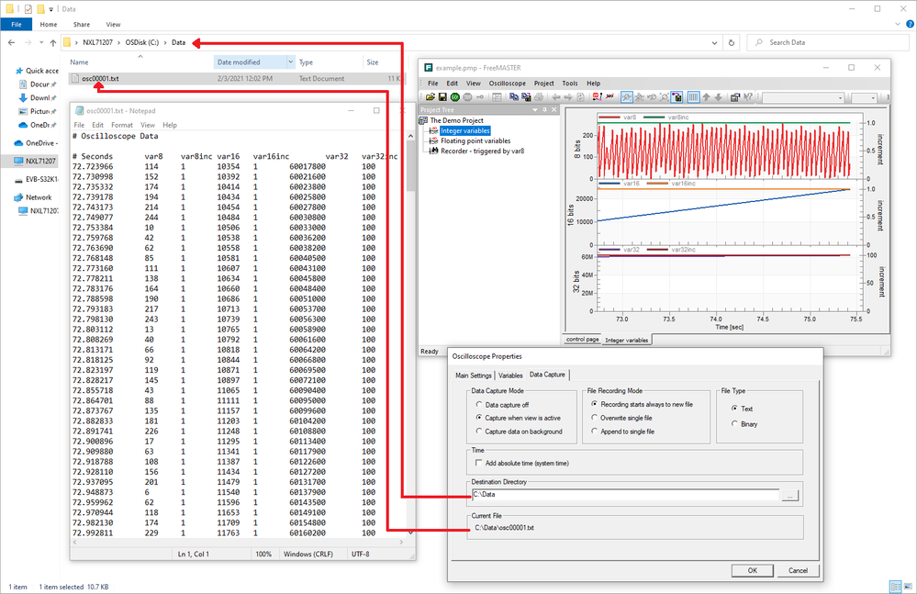Click the Save project floppy icon in FreeMASTER
Screen dimensions: 917x594
point(442,97)
